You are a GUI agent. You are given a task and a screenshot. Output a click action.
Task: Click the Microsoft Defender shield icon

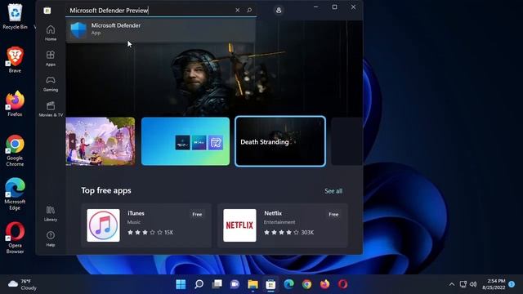click(78, 30)
